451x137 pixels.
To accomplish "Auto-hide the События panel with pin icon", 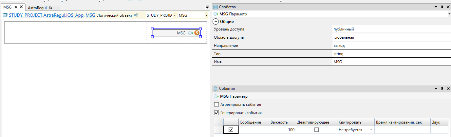I will pyautogui.click(x=442, y=88).
